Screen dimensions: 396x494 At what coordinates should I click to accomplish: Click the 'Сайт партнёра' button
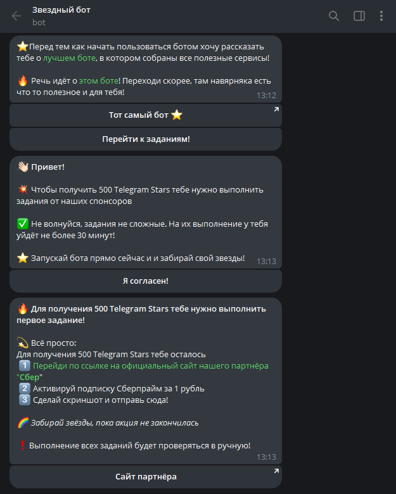coord(146,476)
